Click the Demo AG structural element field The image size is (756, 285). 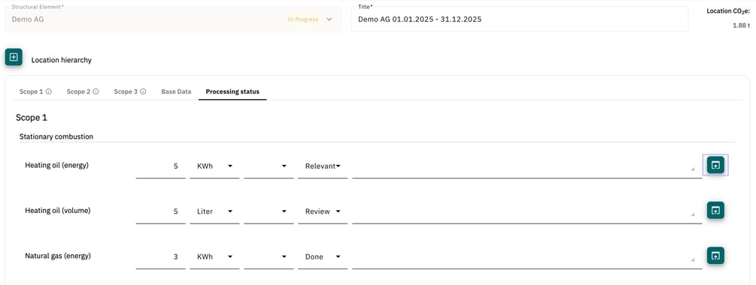click(173, 19)
